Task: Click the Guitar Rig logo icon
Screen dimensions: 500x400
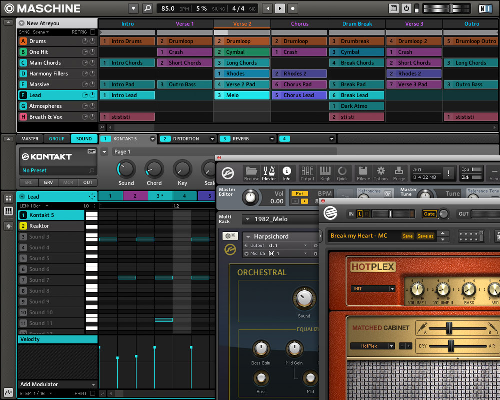Action: point(330,213)
